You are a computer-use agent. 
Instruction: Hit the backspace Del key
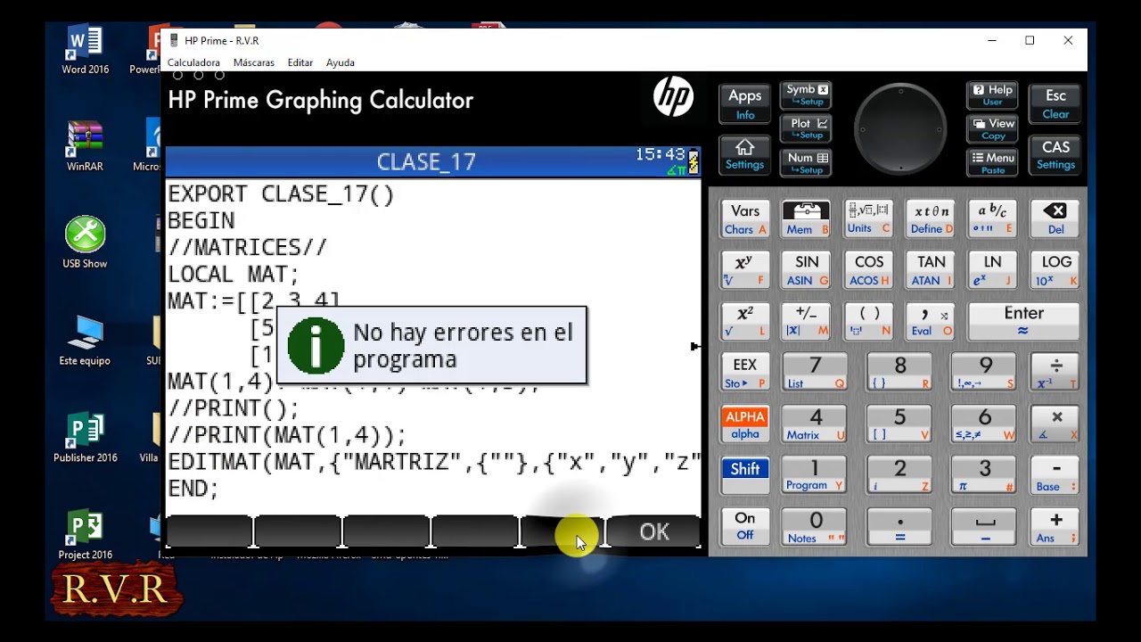pyautogui.click(x=1055, y=219)
